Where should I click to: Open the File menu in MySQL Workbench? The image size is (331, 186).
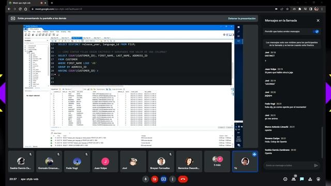[25, 32]
